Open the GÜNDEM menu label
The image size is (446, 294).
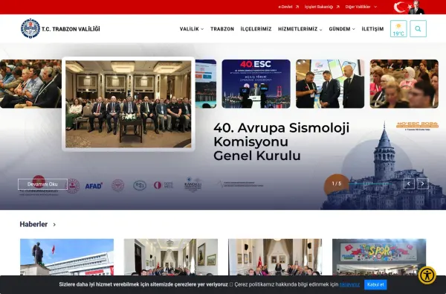click(340, 29)
